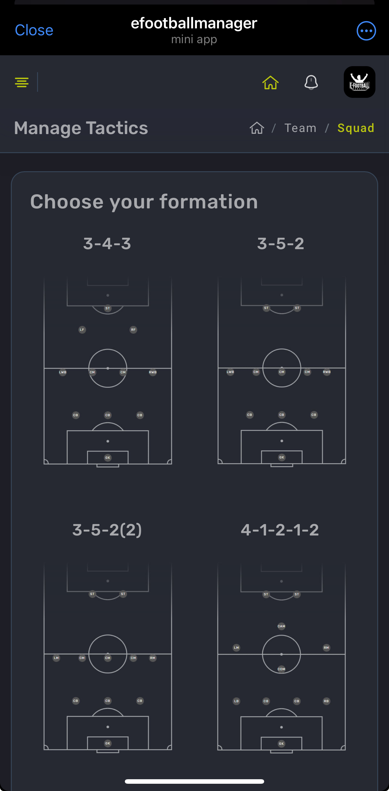Open the hamburger sidebar menu icon
Image resolution: width=389 pixels, height=791 pixels.
point(22,82)
